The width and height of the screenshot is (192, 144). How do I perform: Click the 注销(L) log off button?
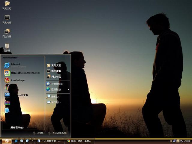tap(39, 133)
